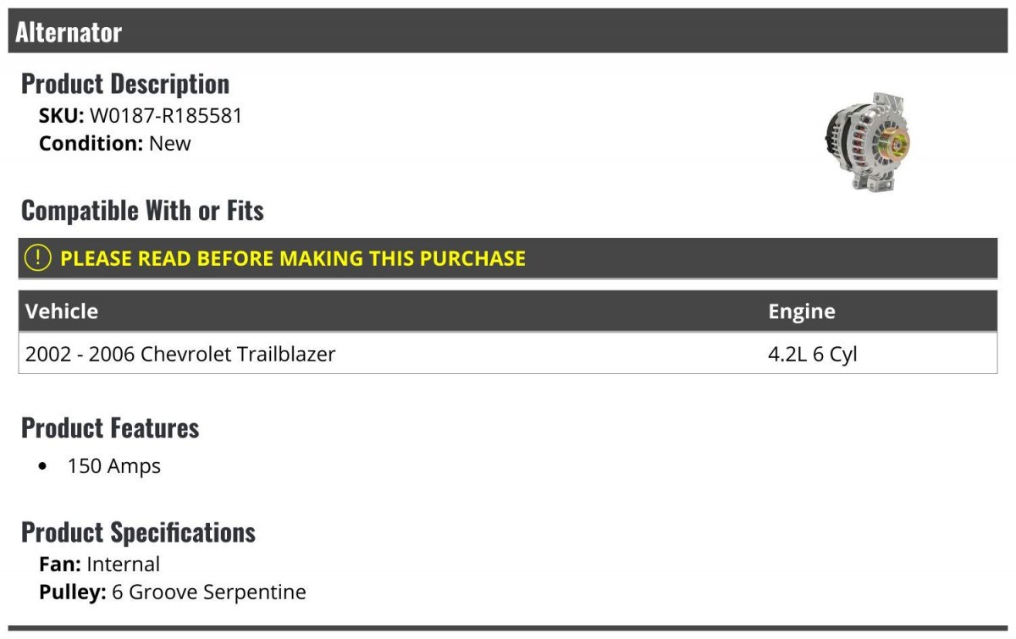
Task: Click the bullet point before 150 Amps
Action: pyautogui.click(x=43, y=467)
